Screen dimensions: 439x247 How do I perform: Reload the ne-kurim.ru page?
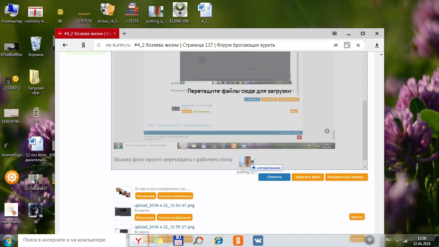coord(99,45)
